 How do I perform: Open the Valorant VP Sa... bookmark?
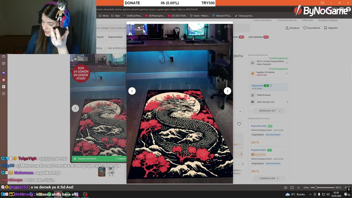coord(222,16)
